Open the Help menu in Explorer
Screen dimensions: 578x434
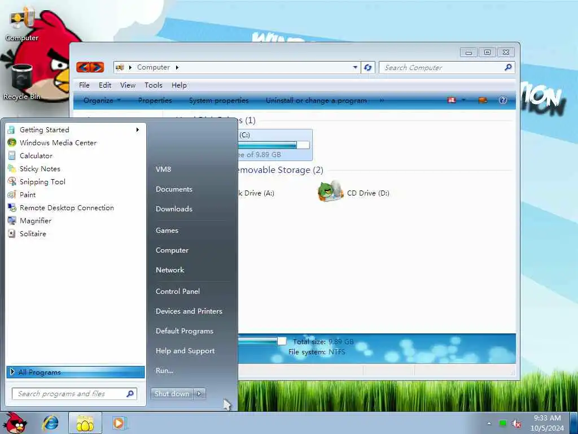[179, 85]
